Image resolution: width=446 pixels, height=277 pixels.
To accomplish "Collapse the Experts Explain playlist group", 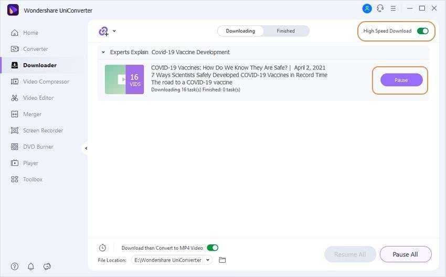I will pyautogui.click(x=103, y=53).
